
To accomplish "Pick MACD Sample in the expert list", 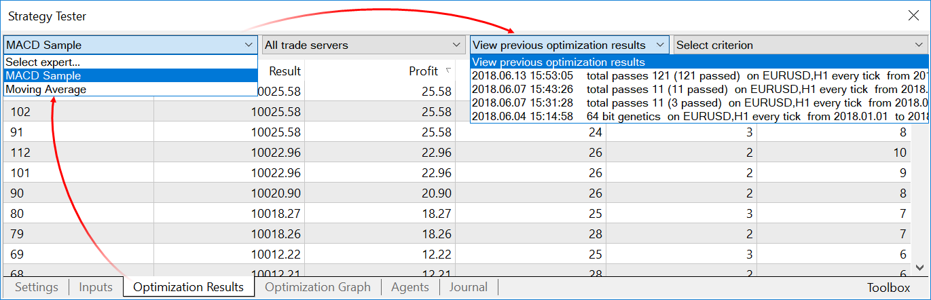I will point(130,76).
